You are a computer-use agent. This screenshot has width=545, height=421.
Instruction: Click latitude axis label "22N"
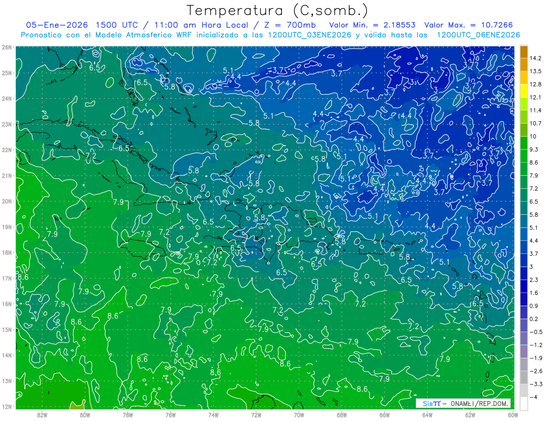tap(7, 149)
